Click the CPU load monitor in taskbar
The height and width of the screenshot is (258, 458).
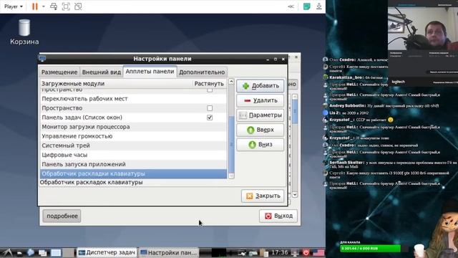tap(218, 253)
